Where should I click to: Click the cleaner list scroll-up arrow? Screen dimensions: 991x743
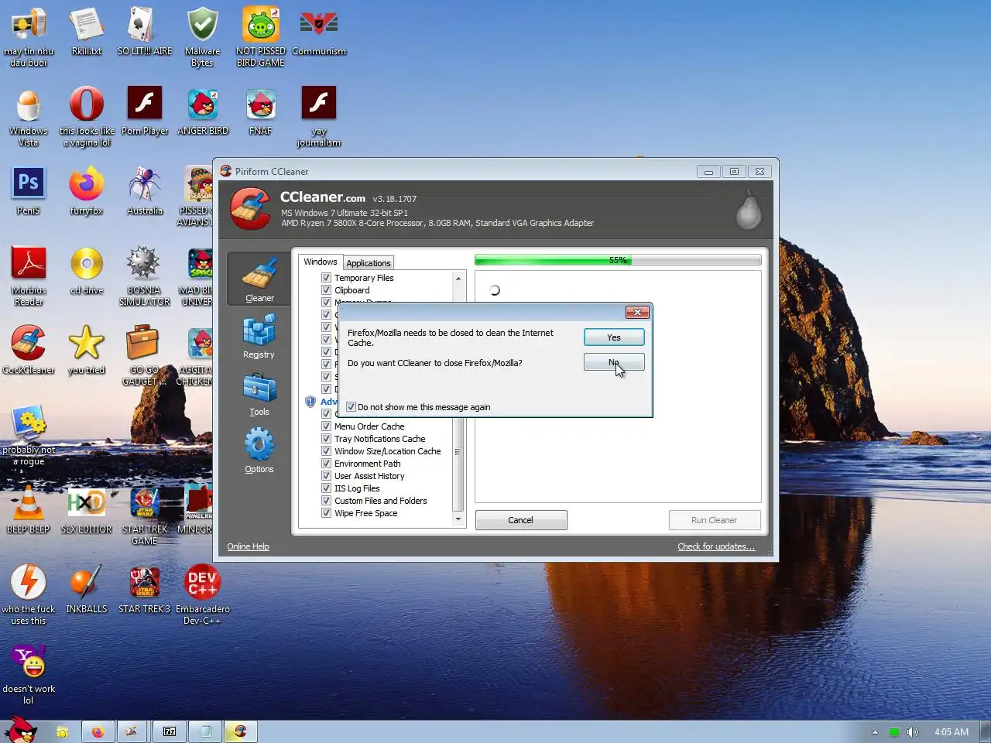(458, 278)
